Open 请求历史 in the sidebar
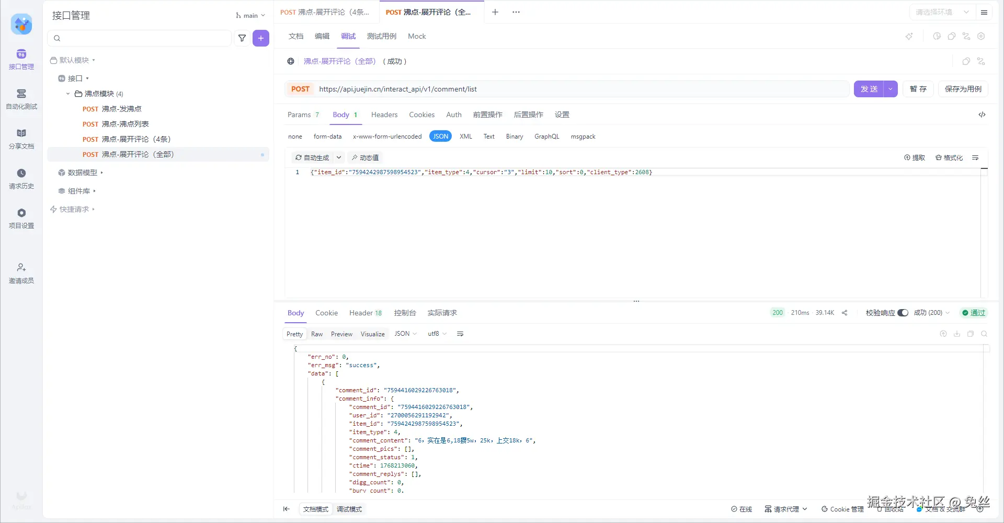The width and height of the screenshot is (1004, 523). click(21, 178)
